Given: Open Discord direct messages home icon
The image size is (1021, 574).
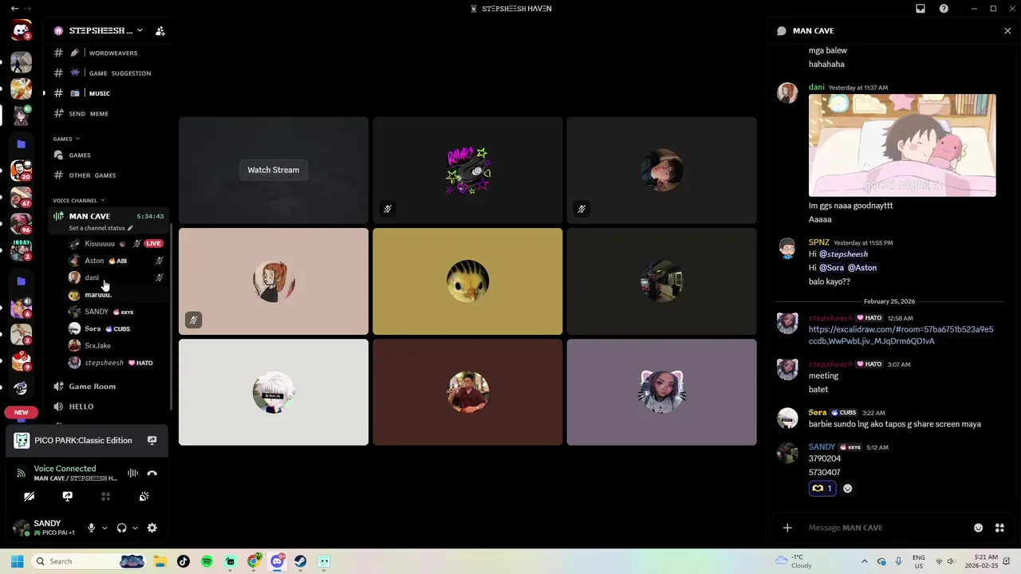Looking at the screenshot, I should click(x=21, y=31).
